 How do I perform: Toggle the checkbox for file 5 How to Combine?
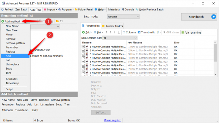[83, 61]
